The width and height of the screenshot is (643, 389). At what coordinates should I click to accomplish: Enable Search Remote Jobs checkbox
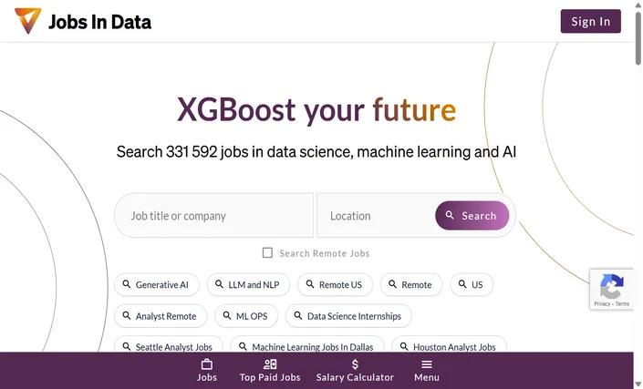[267, 252]
